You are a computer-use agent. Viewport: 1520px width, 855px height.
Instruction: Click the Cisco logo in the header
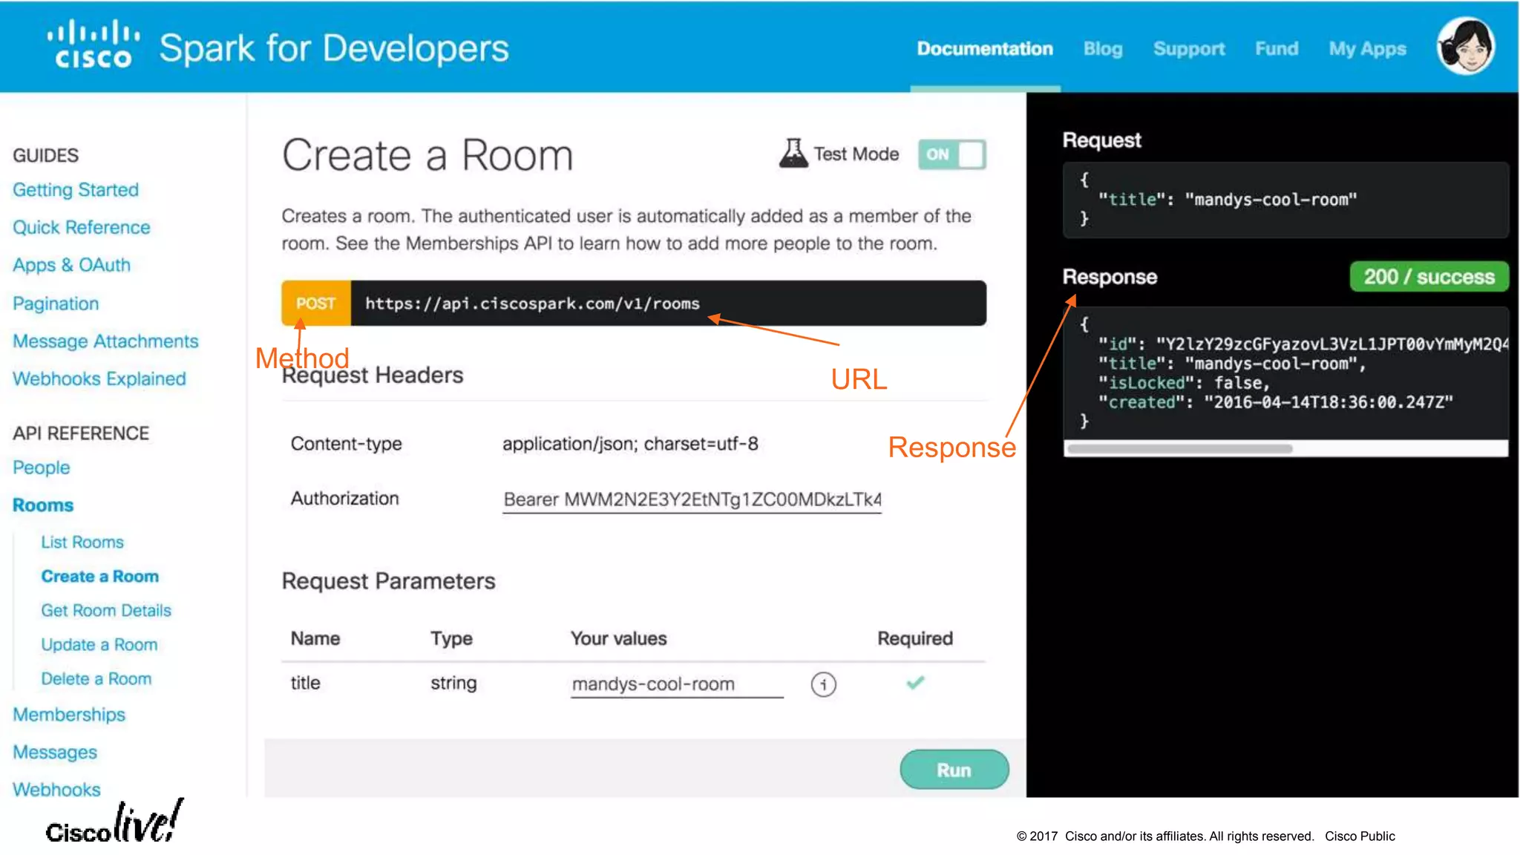(92, 46)
